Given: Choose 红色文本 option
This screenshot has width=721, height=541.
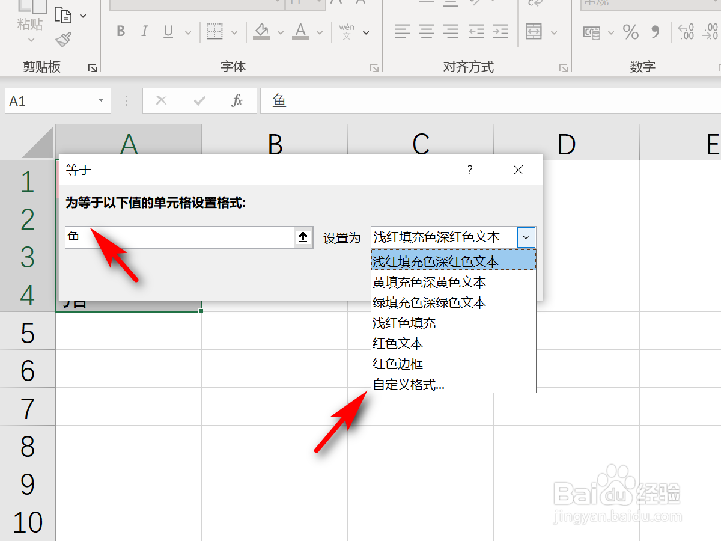Looking at the screenshot, I should (x=454, y=343).
